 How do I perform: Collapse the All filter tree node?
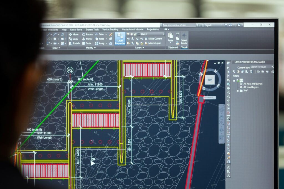(234, 81)
